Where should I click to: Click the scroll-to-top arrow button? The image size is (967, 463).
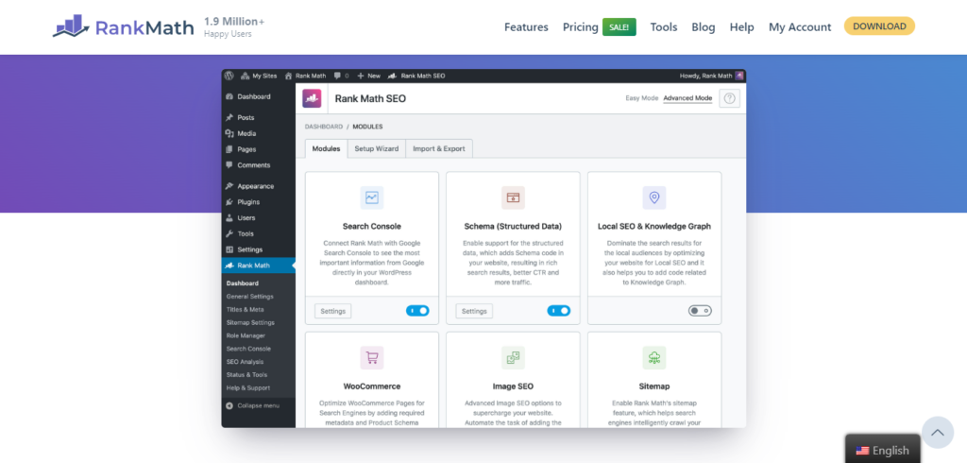[x=938, y=432]
